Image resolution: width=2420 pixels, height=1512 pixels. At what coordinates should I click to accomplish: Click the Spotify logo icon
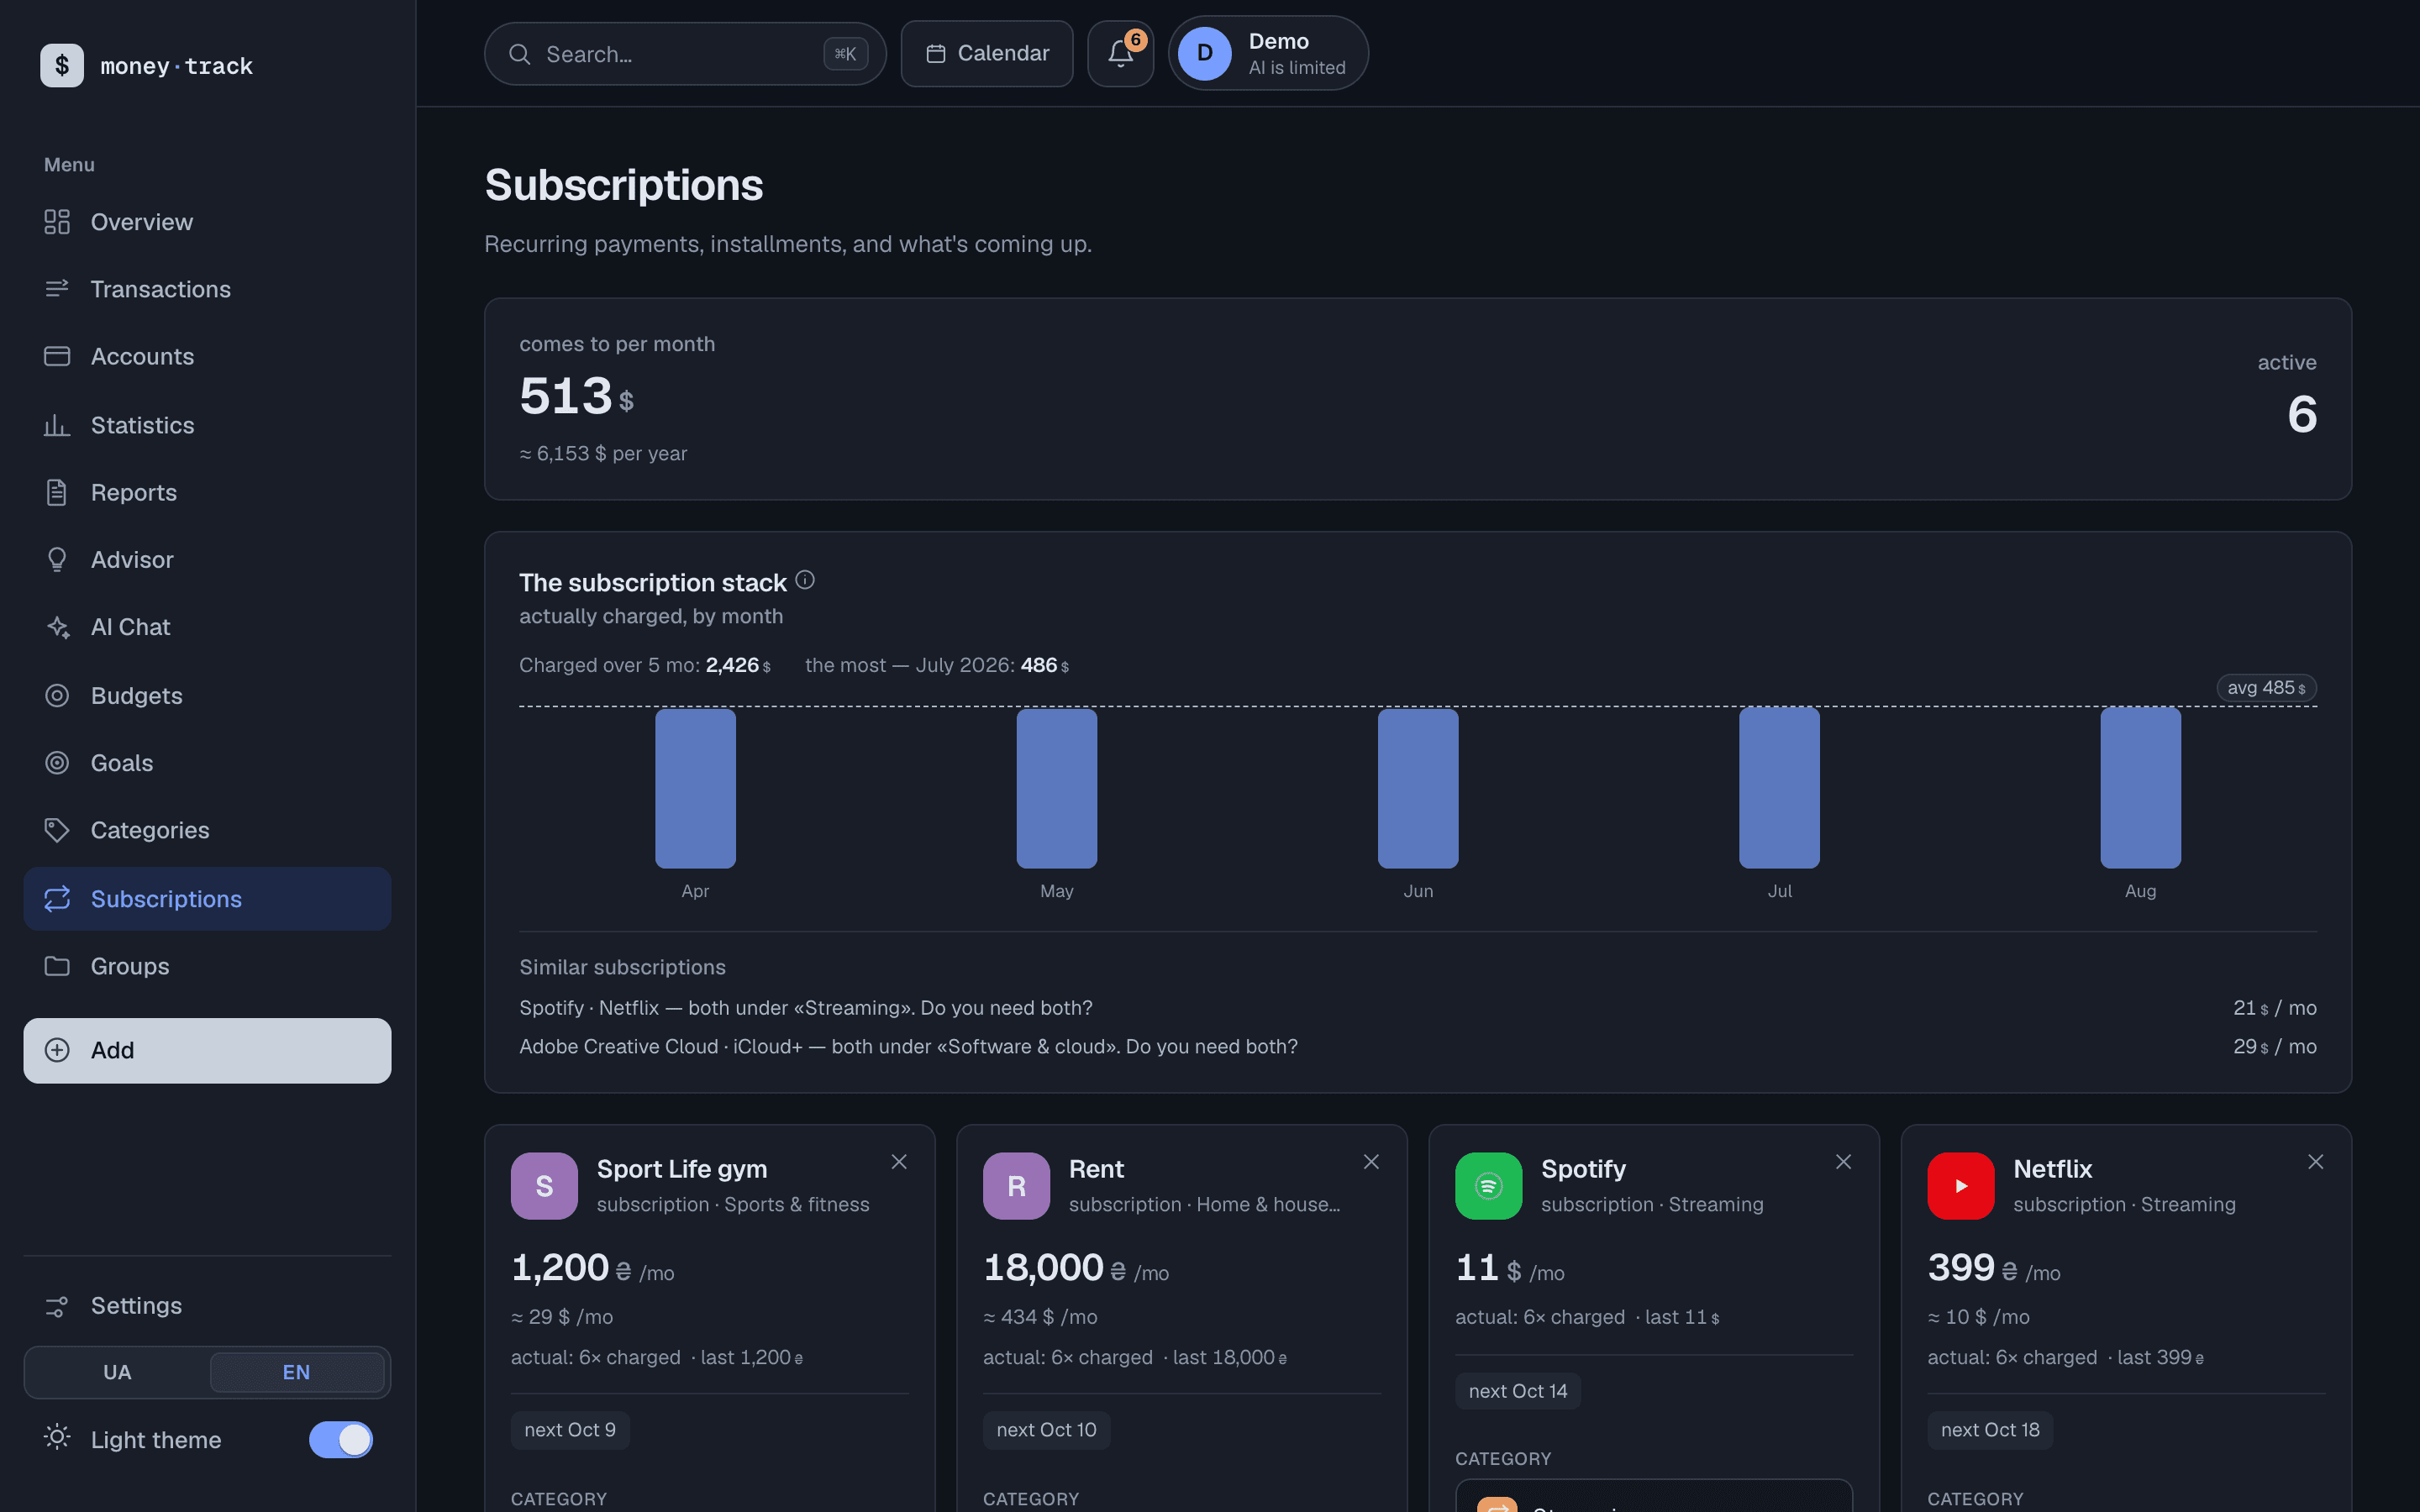(x=1488, y=1186)
